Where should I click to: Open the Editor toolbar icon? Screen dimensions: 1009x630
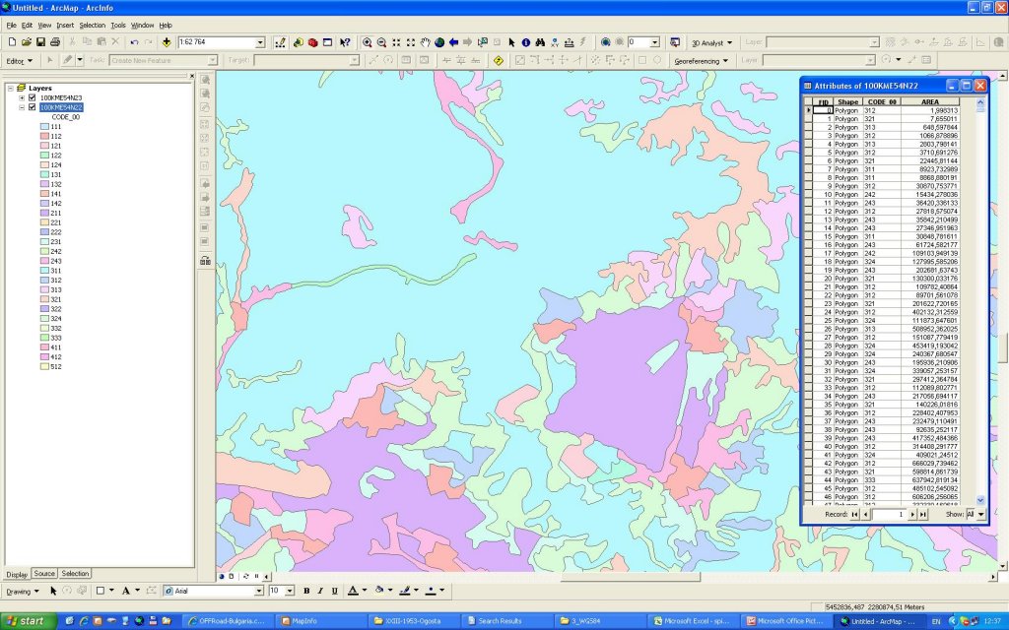[x=280, y=42]
